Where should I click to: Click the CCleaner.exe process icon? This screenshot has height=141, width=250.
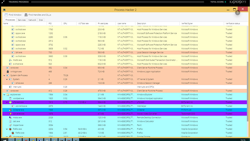(10, 110)
